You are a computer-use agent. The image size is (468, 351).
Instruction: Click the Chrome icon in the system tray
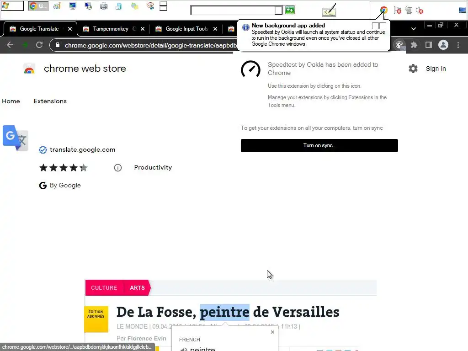click(383, 10)
